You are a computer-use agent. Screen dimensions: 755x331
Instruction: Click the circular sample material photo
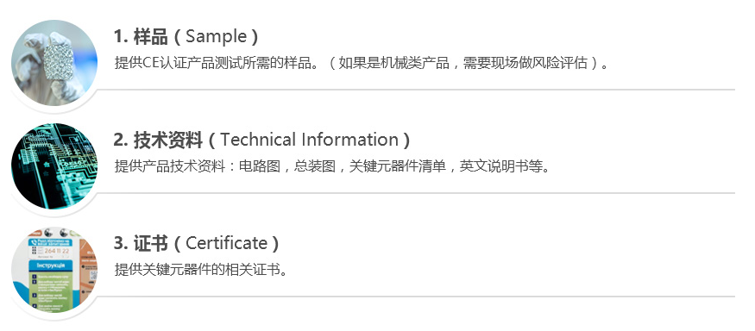coord(53,63)
